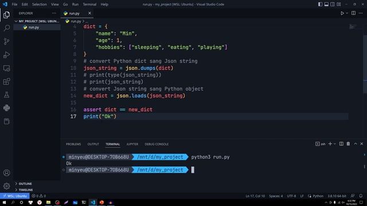Image resolution: width=367 pixels, height=206 pixels.
Task: Open the Search view in activity bar
Action: 6,28
